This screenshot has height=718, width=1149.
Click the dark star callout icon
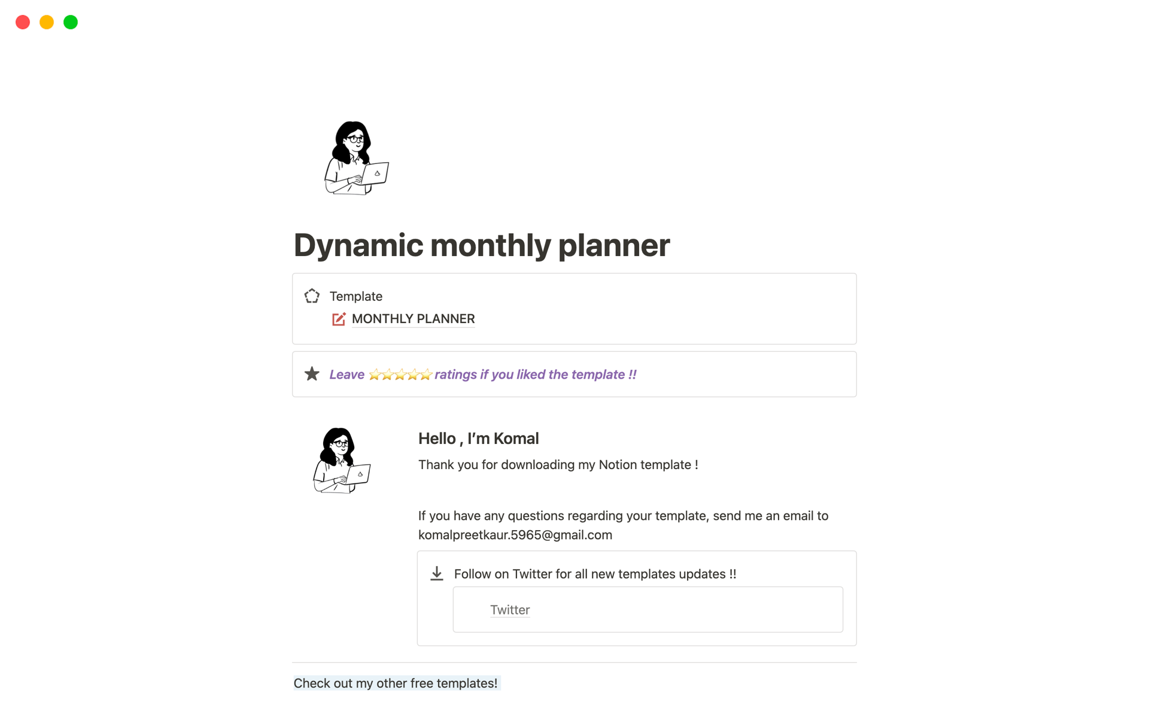[x=312, y=374]
